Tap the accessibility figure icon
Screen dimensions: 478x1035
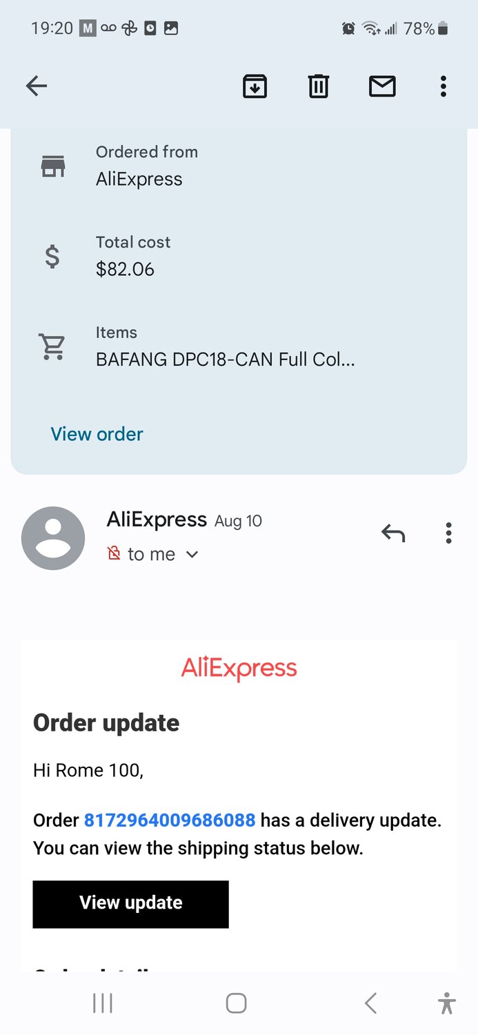tap(447, 1003)
